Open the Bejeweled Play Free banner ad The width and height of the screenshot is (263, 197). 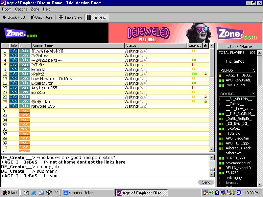click(x=185, y=33)
